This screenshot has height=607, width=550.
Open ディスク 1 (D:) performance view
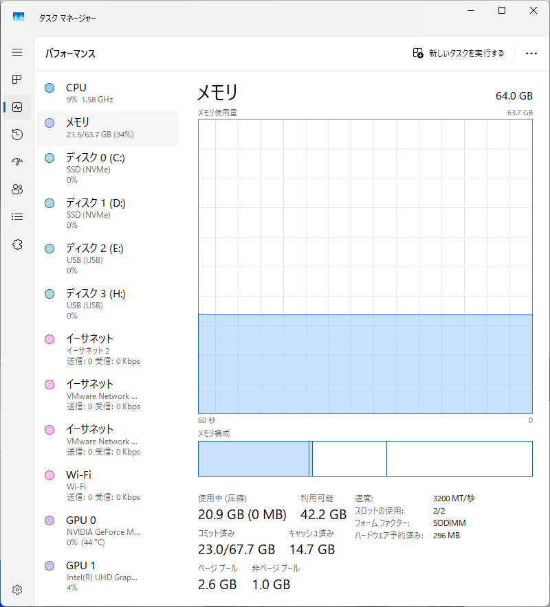(x=107, y=214)
